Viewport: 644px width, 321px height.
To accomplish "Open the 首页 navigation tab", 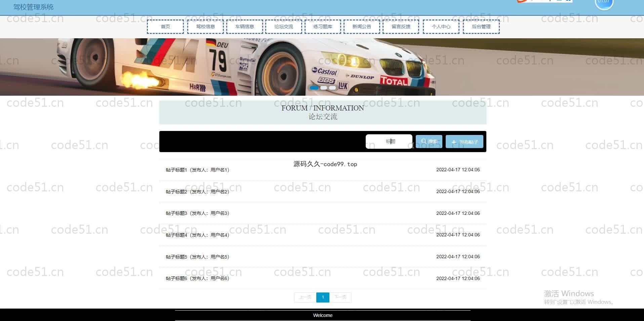I will point(165,27).
